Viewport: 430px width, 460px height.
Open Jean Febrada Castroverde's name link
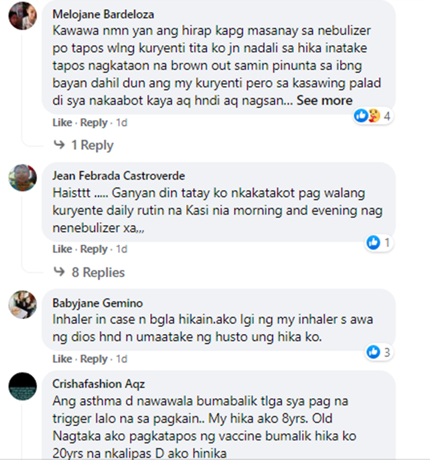click(119, 176)
